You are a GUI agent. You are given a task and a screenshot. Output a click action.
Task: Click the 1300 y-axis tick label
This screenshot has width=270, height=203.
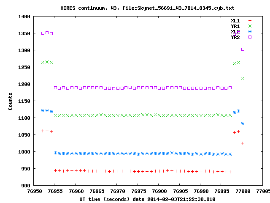pyautogui.click(x=24, y=50)
